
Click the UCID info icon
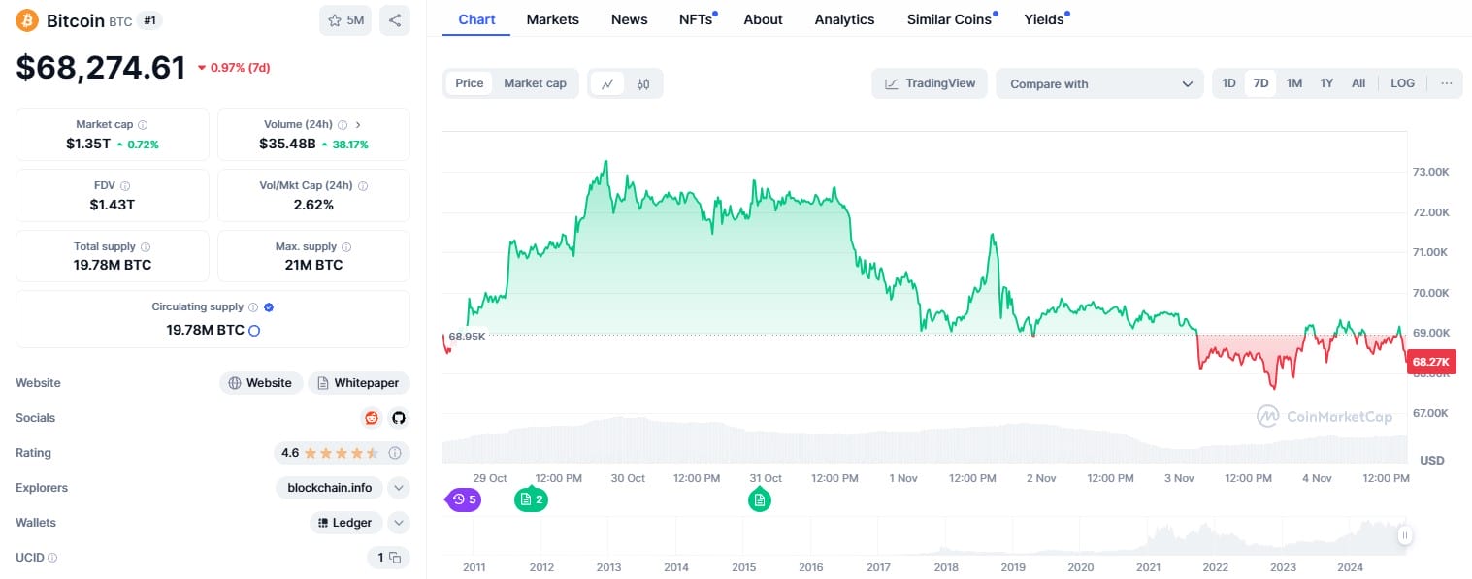click(52, 558)
